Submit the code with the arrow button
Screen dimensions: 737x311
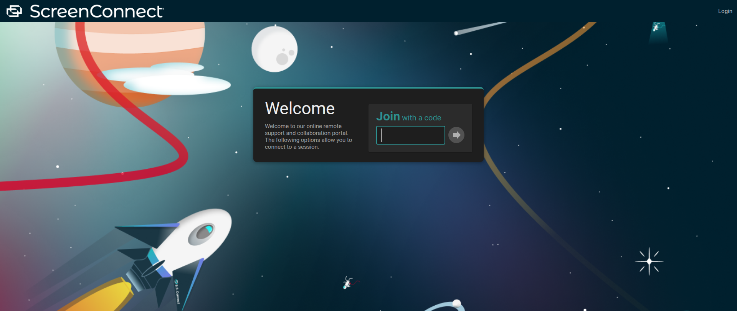[x=456, y=135]
